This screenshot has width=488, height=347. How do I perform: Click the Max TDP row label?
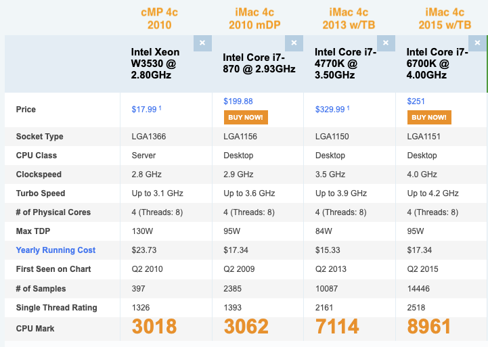click(33, 231)
